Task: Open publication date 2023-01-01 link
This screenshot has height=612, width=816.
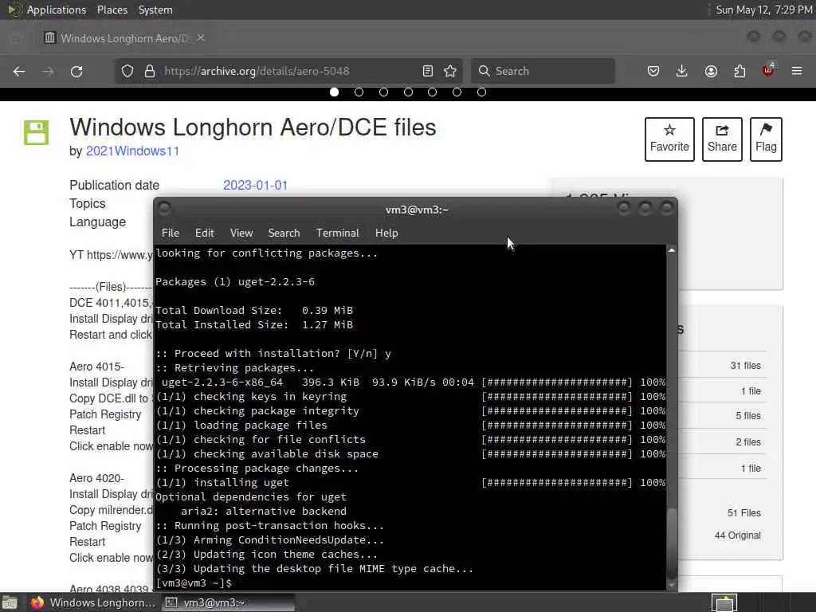Action: click(256, 185)
